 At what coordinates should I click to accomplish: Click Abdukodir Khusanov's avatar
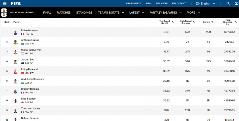15,81
